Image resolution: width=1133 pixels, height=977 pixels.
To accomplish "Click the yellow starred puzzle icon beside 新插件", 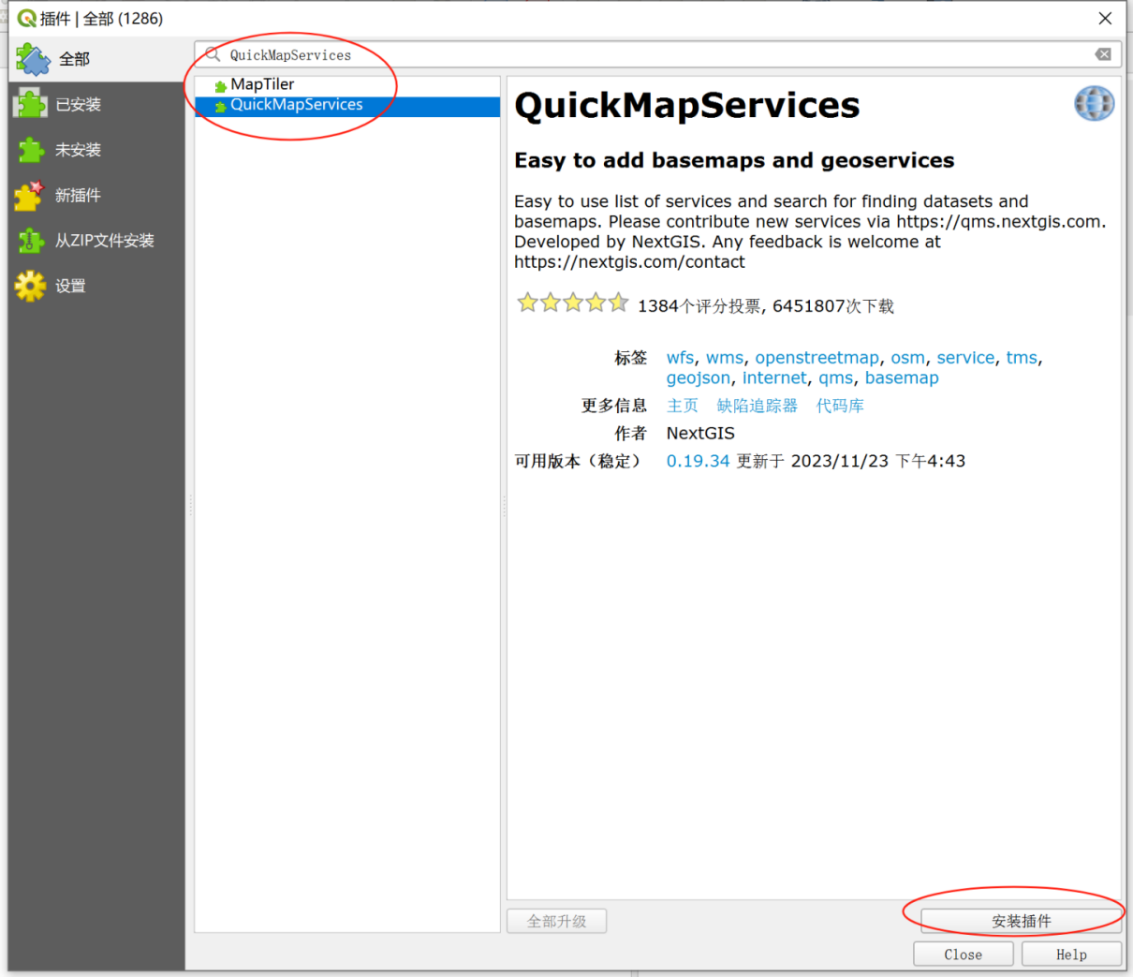I will [30, 195].
